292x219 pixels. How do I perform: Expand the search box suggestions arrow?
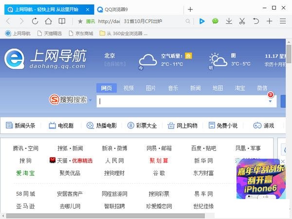(270, 101)
